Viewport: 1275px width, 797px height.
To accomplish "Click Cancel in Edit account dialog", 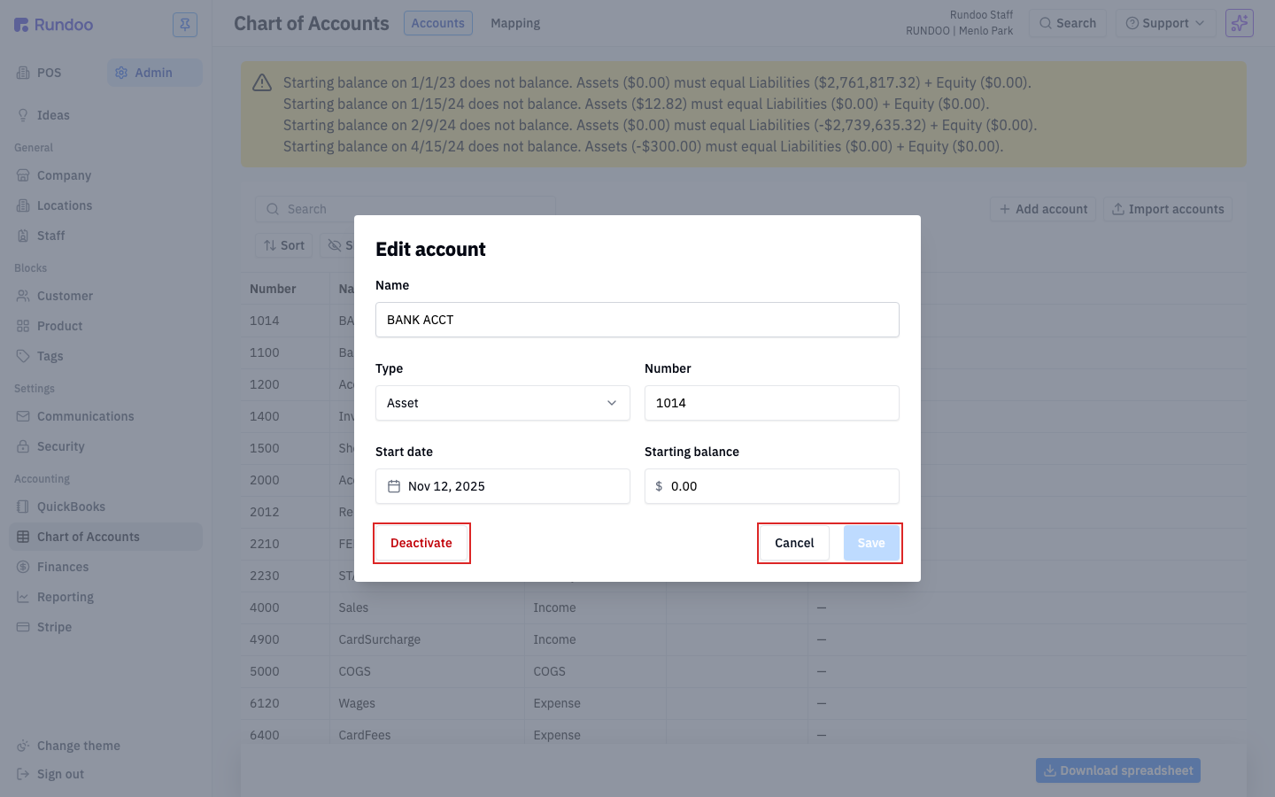I will (794, 543).
